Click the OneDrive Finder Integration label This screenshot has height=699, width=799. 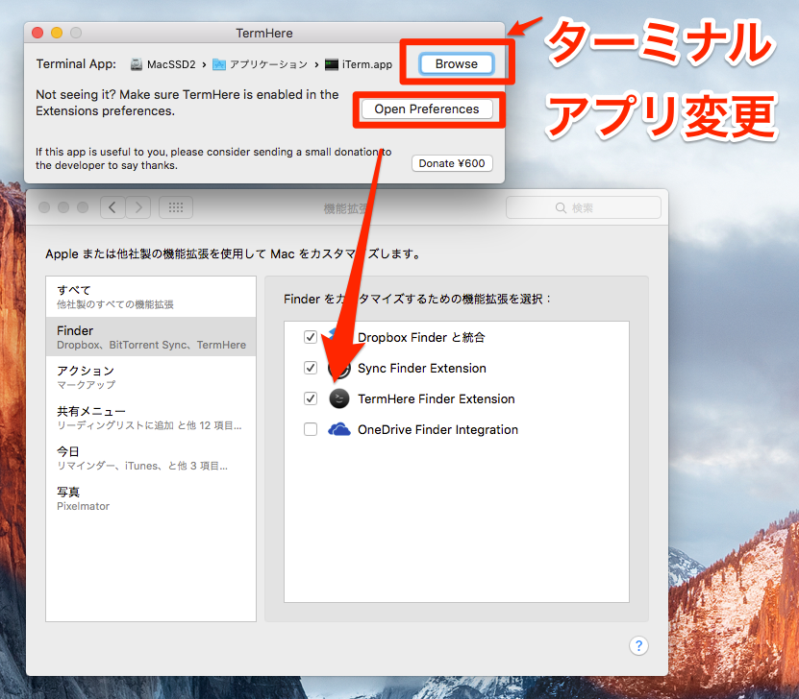437,430
